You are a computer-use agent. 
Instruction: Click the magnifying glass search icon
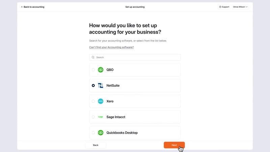coord(93,57)
